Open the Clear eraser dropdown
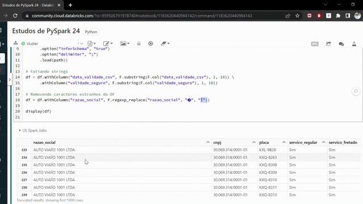This screenshot has width=363, height=204. tap(165, 44)
